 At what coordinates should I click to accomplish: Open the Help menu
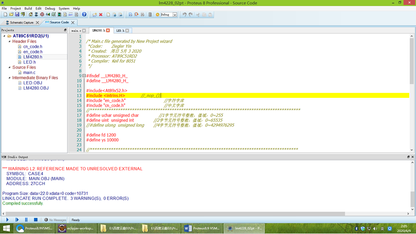pos(76,8)
